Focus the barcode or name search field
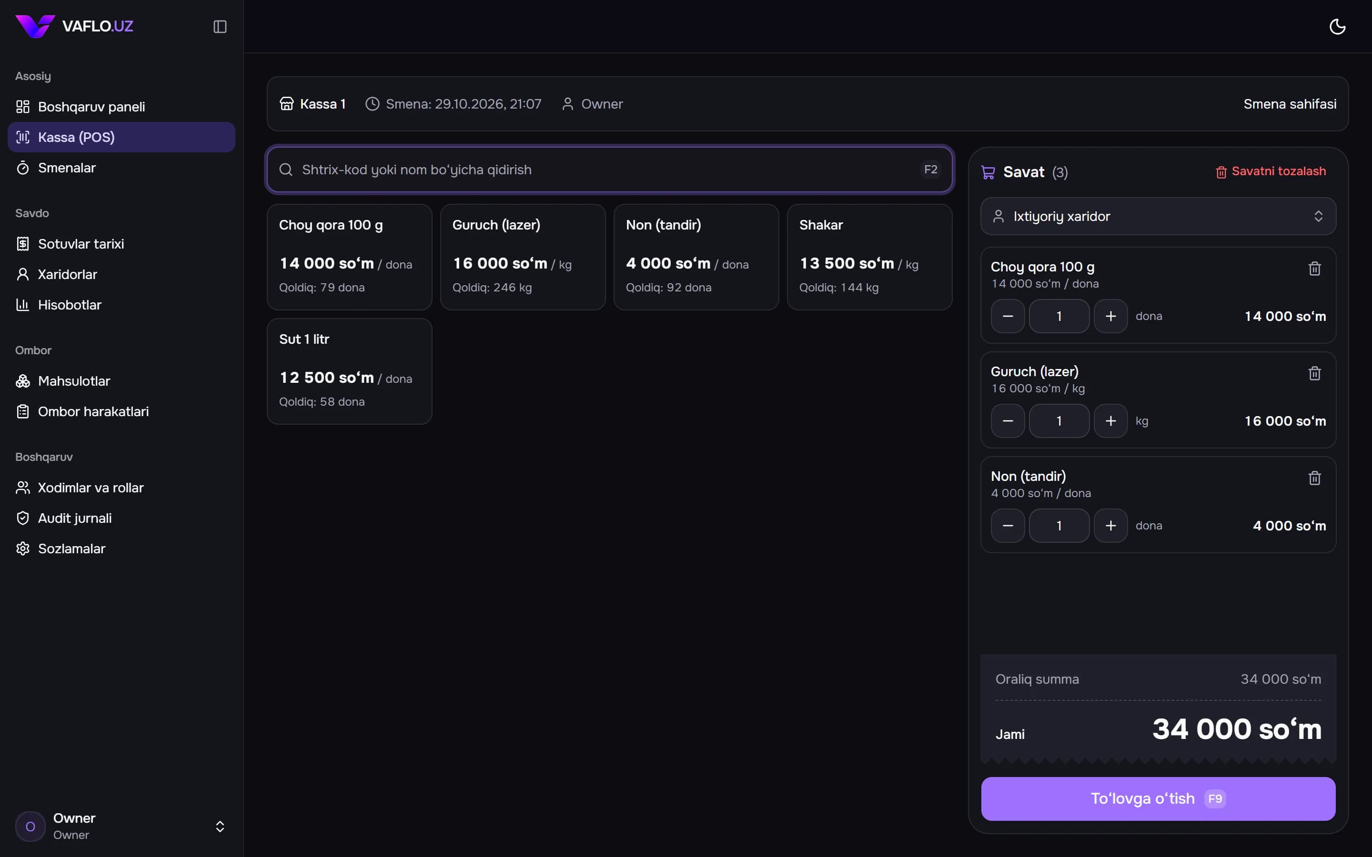 [610, 169]
